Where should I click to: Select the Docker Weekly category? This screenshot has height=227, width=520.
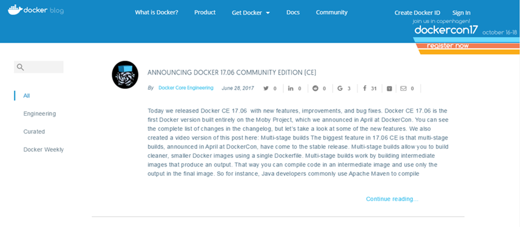click(43, 149)
